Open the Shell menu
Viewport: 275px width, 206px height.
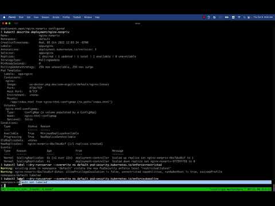21,17
